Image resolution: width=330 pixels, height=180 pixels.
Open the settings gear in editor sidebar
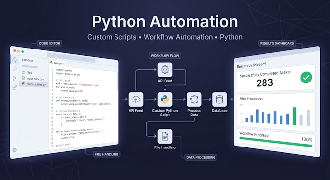tap(15, 150)
